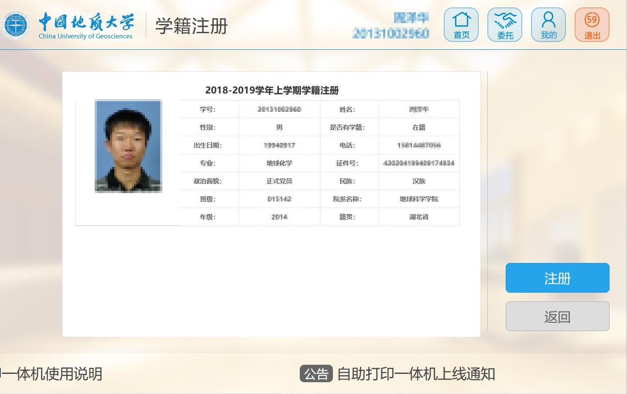The image size is (627, 394).
Task: Go to the 首页 home icon
Action: [x=461, y=25]
